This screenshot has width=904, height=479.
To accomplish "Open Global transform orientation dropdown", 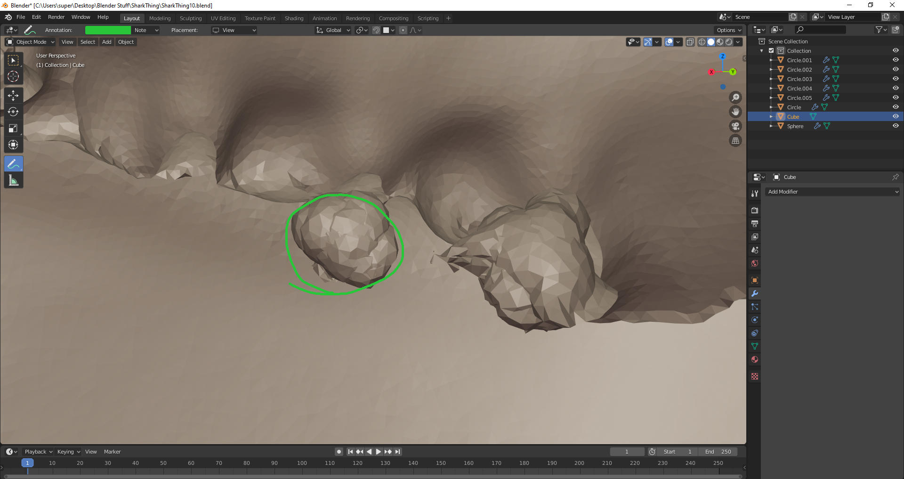I will click(333, 31).
